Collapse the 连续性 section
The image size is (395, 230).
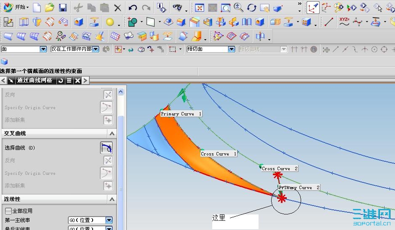(112, 199)
